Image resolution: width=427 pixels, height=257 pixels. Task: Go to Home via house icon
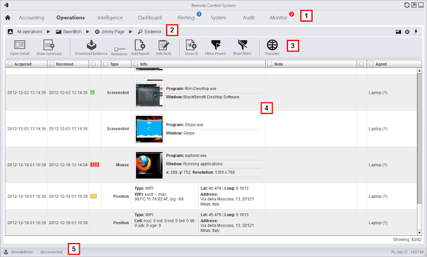(x=8, y=18)
